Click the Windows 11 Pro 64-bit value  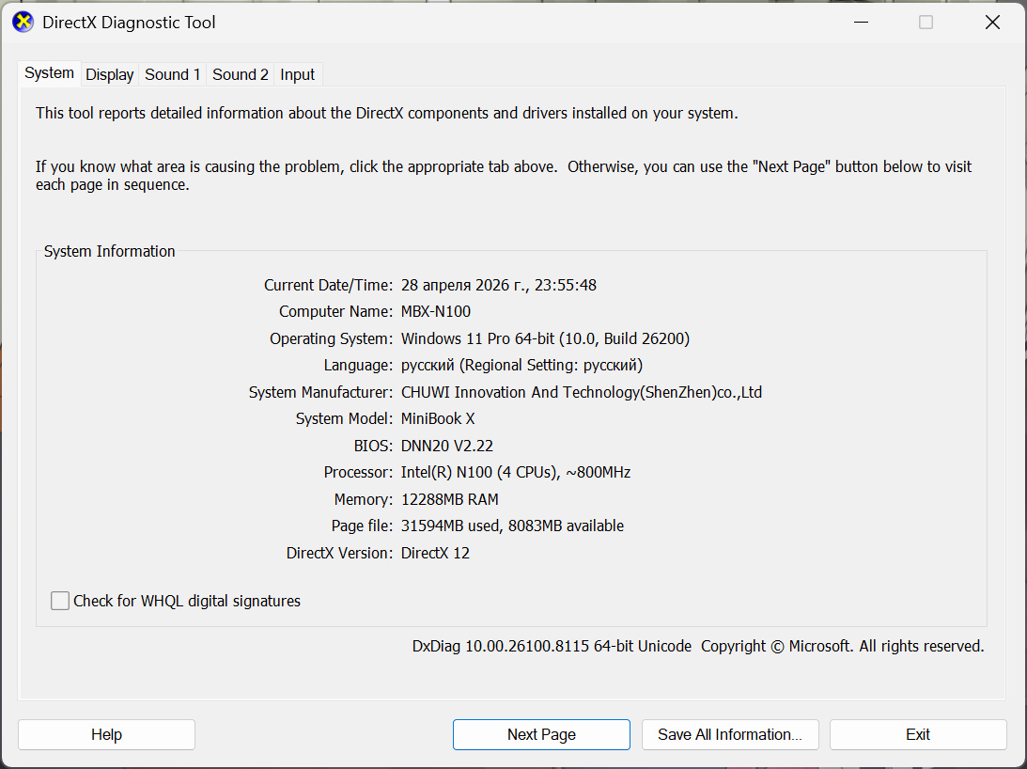pos(545,338)
